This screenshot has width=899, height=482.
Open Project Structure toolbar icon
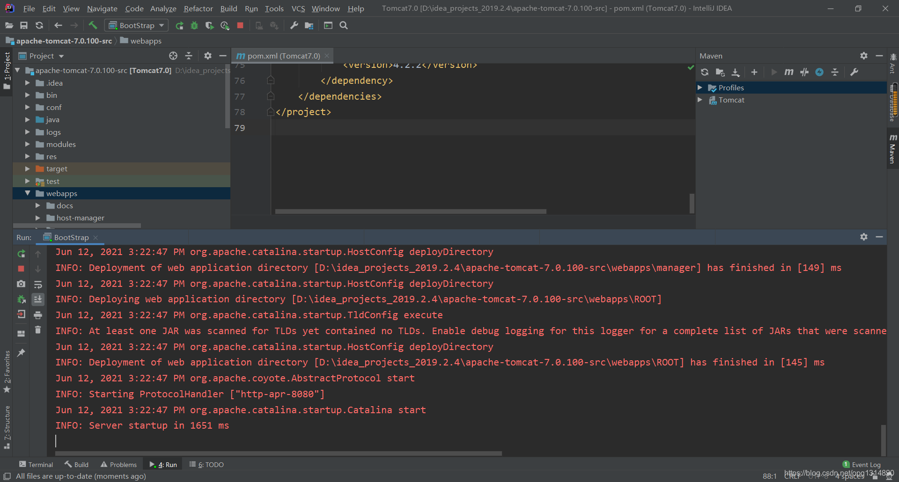click(309, 26)
